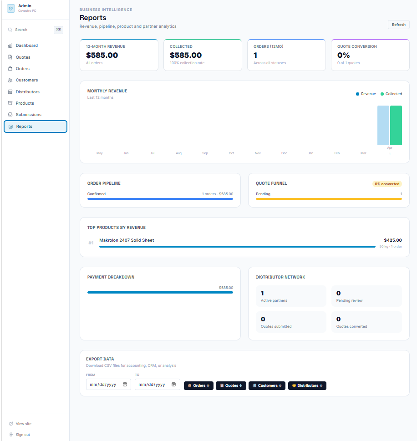The image size is (417, 441).
Task: Click the search magnifier icon
Action: (x=10, y=30)
